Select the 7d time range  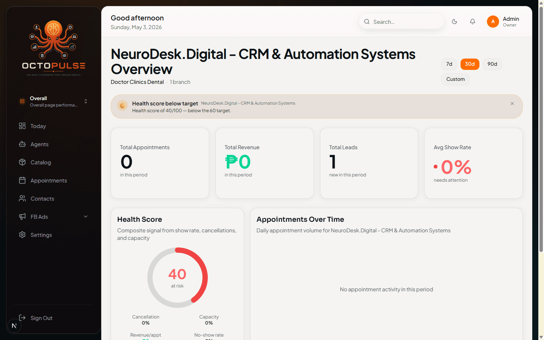pyautogui.click(x=449, y=64)
